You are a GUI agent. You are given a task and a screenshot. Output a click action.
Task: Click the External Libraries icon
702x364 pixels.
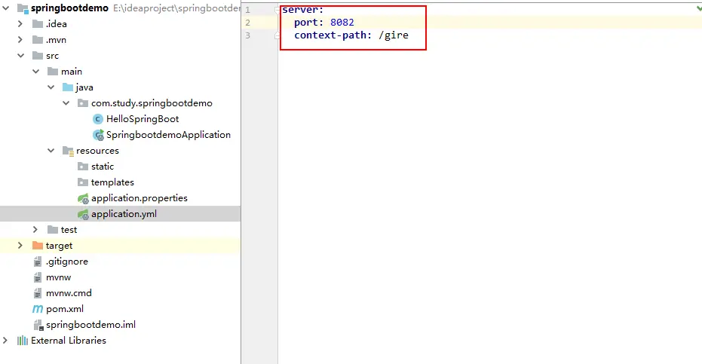(x=23, y=341)
